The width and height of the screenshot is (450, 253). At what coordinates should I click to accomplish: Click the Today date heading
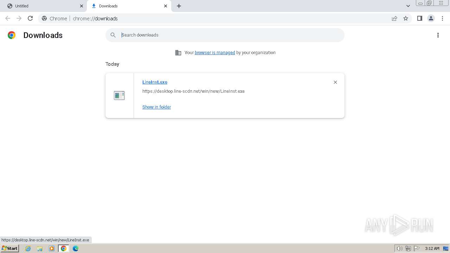point(112,64)
